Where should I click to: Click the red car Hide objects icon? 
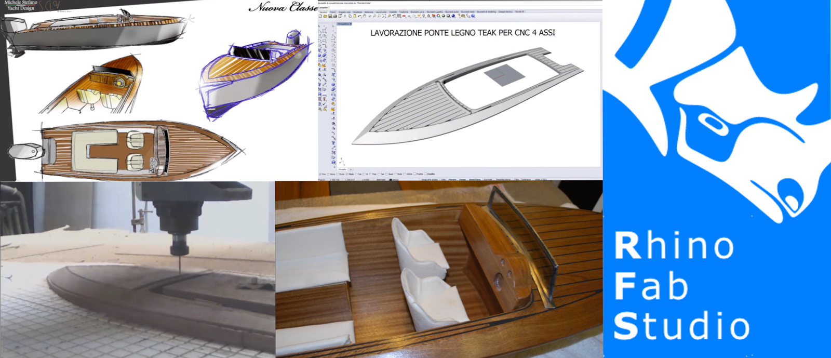pyautogui.click(x=404, y=16)
